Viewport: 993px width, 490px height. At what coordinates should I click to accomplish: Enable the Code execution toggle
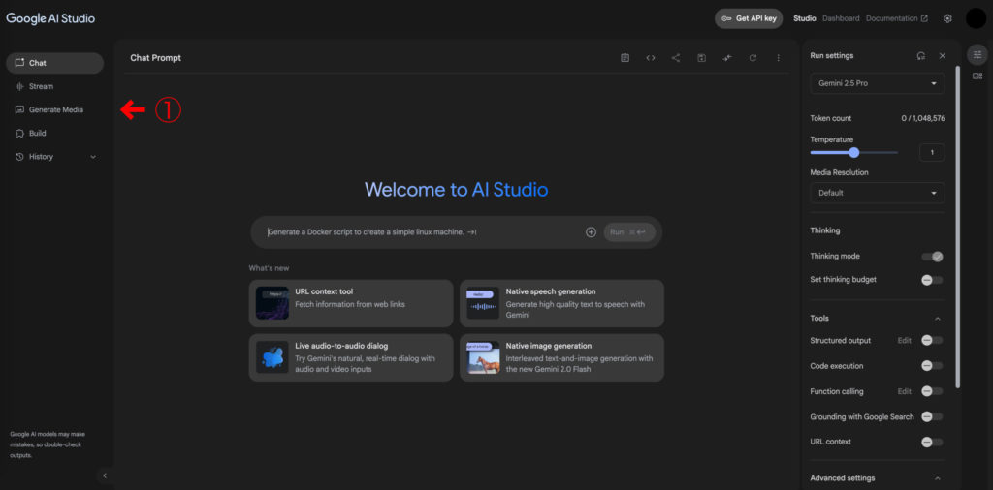pyautogui.click(x=932, y=365)
